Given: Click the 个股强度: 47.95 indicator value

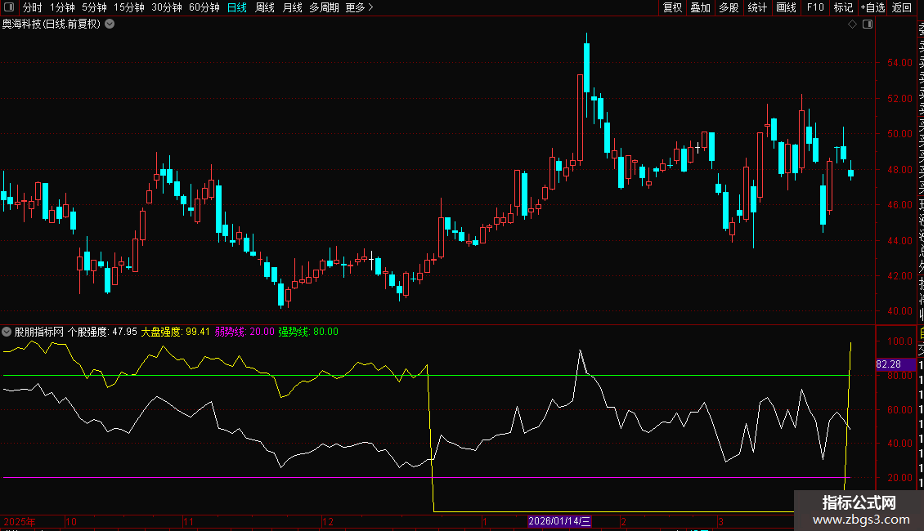Looking at the screenshot, I should 102,332.
